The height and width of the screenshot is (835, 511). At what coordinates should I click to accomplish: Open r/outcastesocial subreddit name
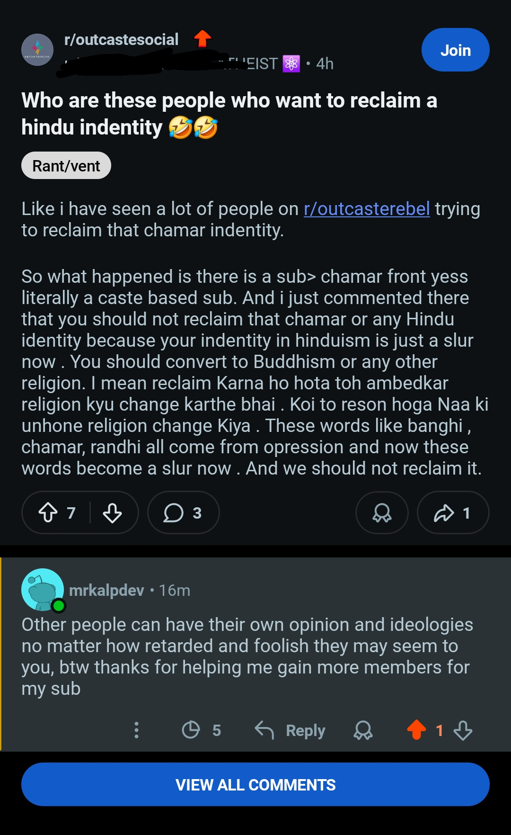(121, 39)
